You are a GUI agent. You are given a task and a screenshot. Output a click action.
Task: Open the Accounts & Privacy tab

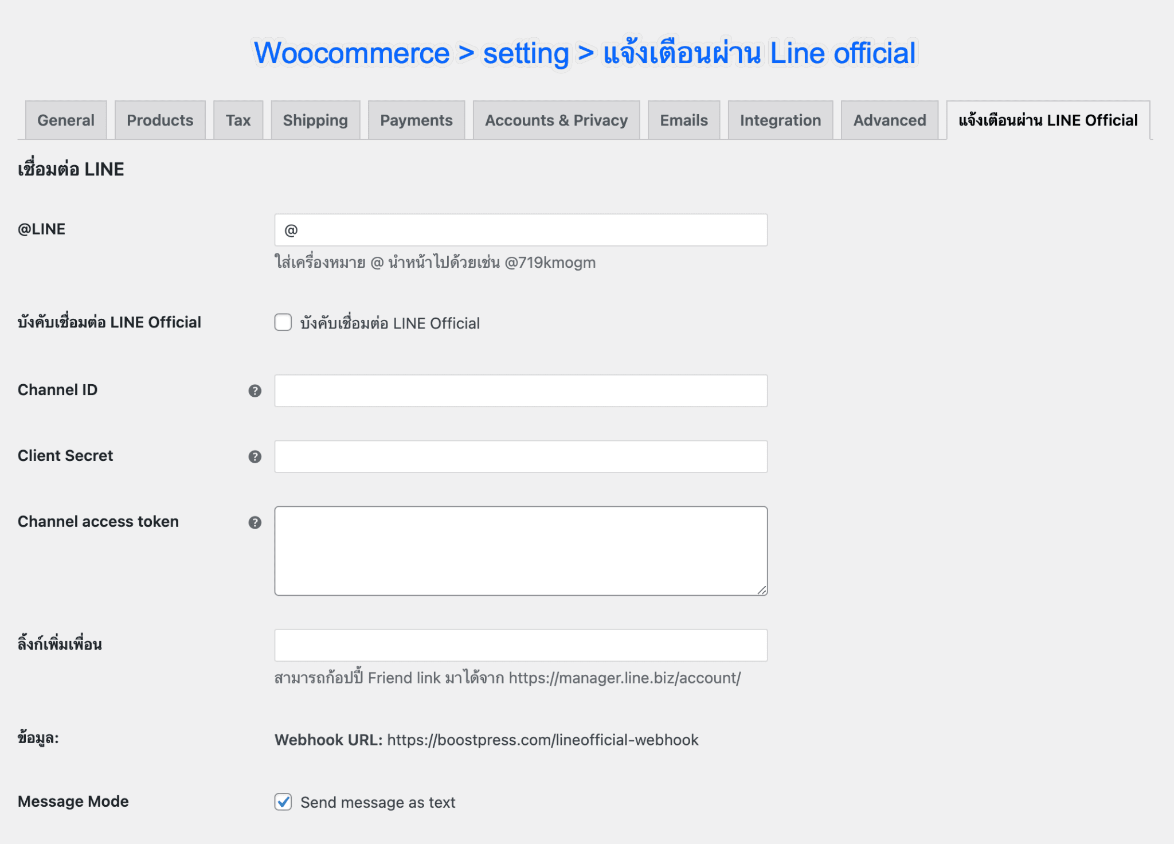[556, 120]
